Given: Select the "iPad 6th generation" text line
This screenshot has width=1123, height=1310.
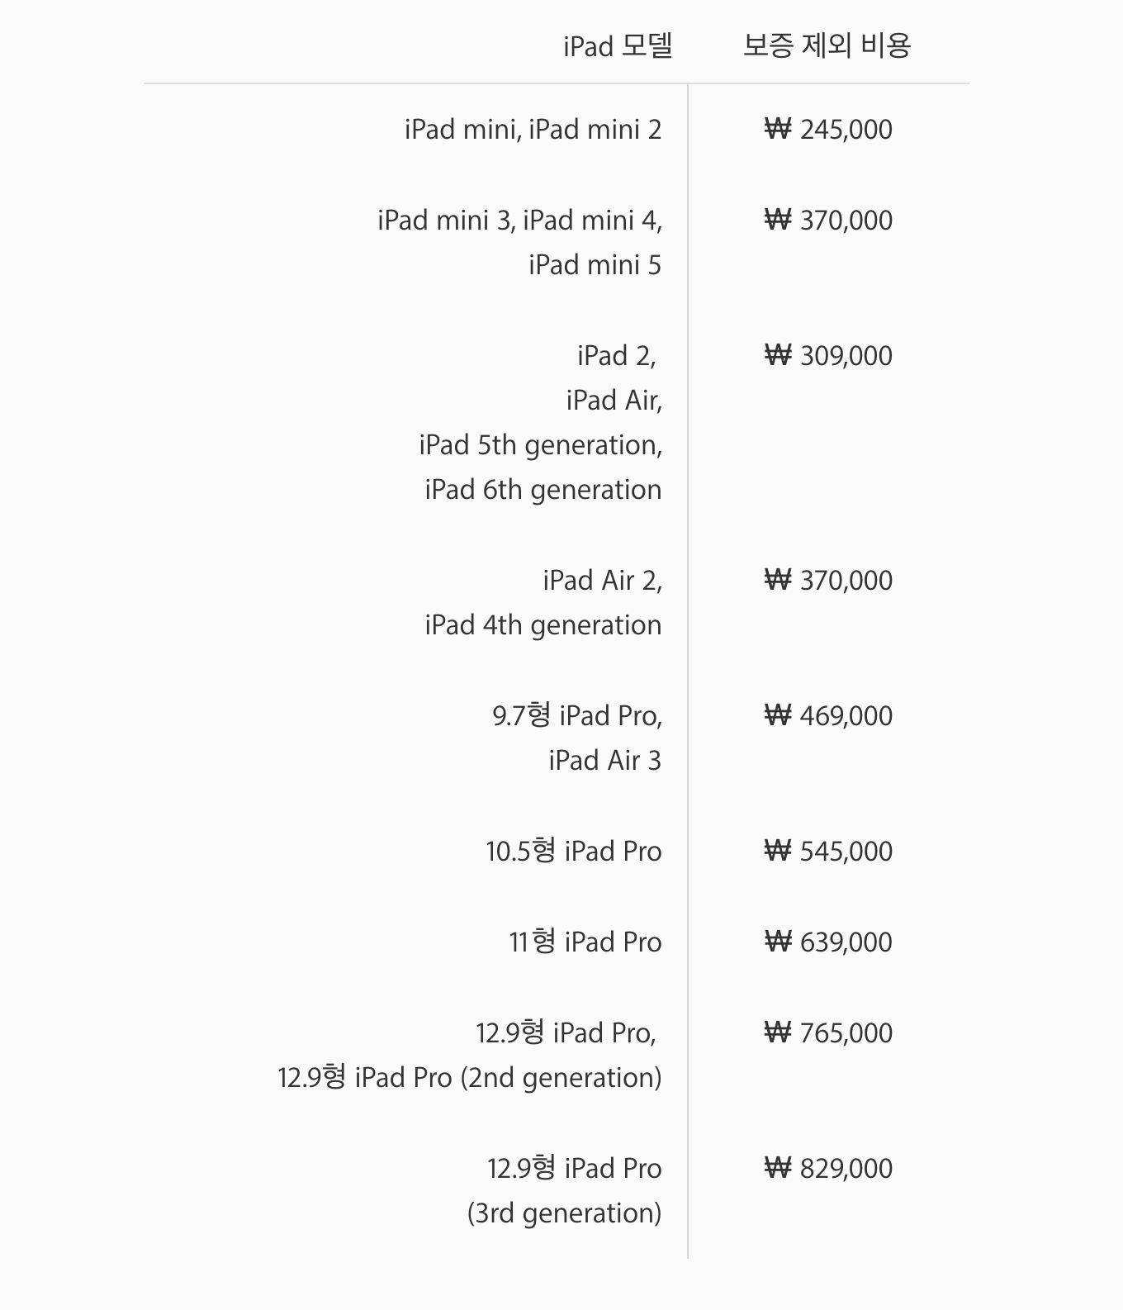Looking at the screenshot, I should click(543, 490).
